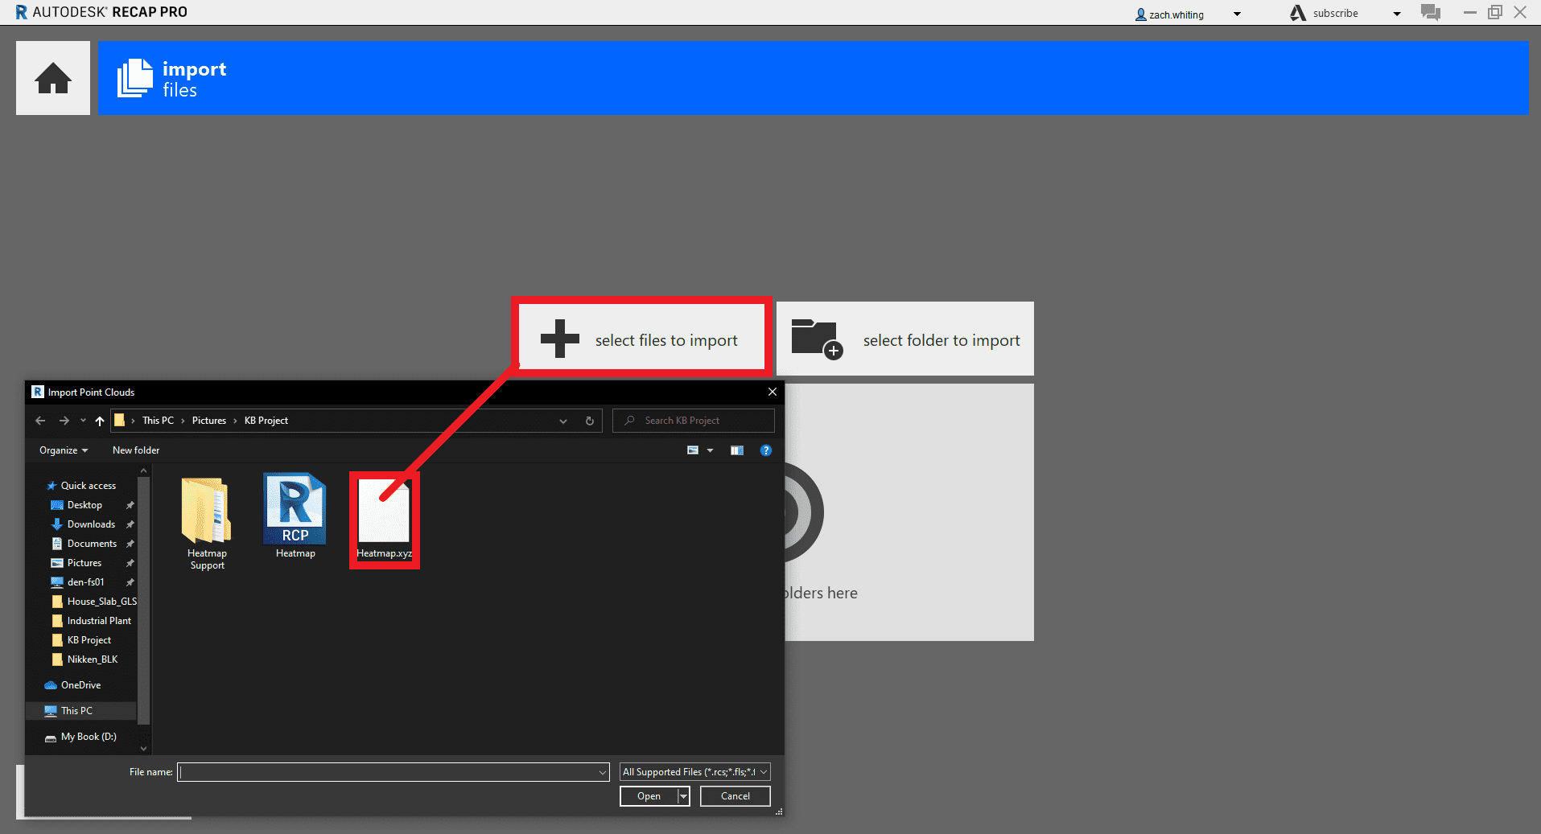This screenshot has height=834, width=1541.
Task: Open the zach.whiting account dropdown
Action: (x=1237, y=14)
